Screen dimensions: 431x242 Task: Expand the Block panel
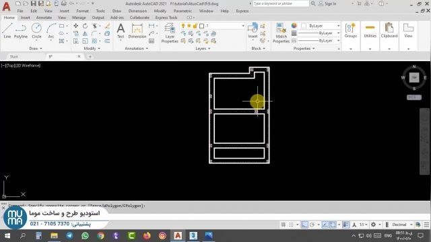click(x=259, y=48)
